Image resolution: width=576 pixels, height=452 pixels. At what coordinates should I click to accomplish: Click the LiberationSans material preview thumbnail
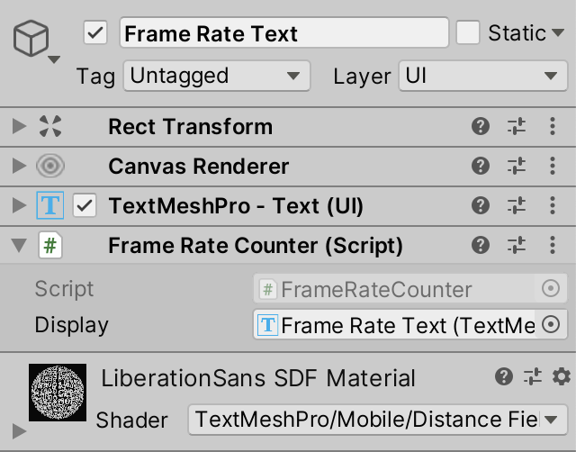(x=58, y=393)
